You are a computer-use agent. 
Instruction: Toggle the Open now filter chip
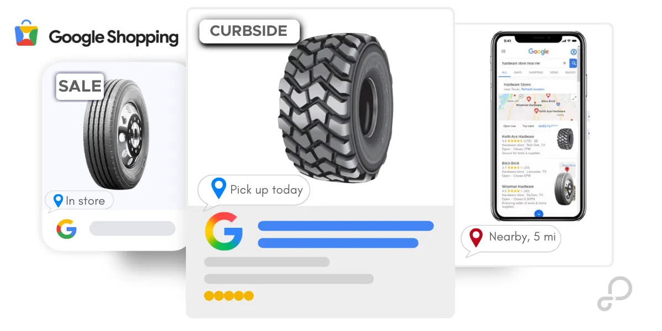coord(509,126)
